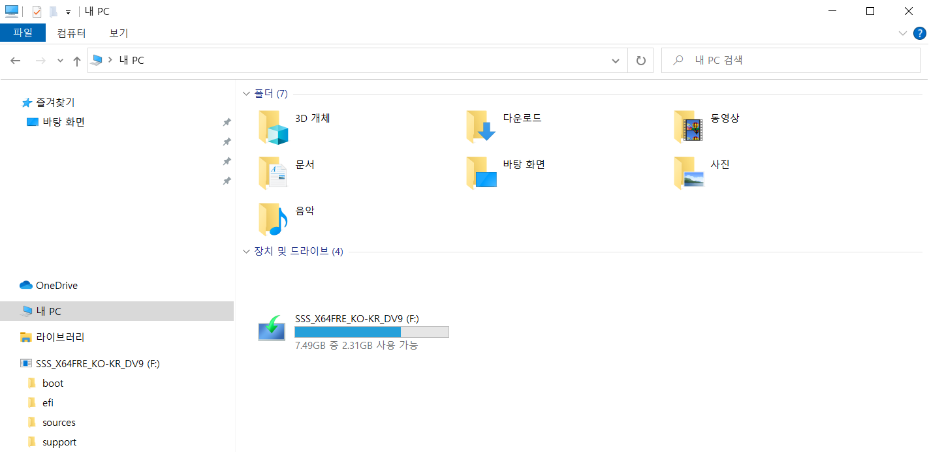Open the recent locations dropdown arrow

pos(60,61)
